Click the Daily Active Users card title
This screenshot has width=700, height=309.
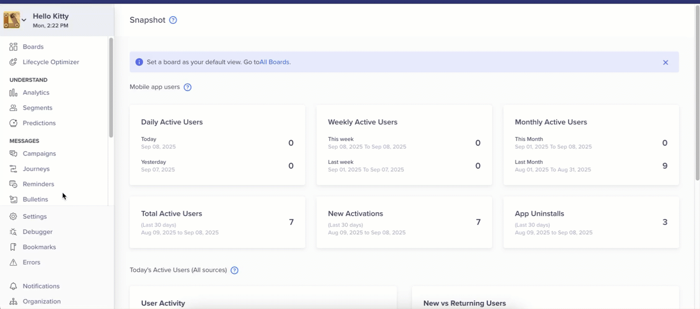[172, 122]
